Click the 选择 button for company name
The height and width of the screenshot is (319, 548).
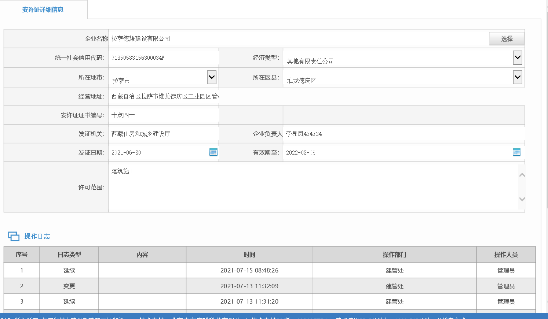point(506,39)
